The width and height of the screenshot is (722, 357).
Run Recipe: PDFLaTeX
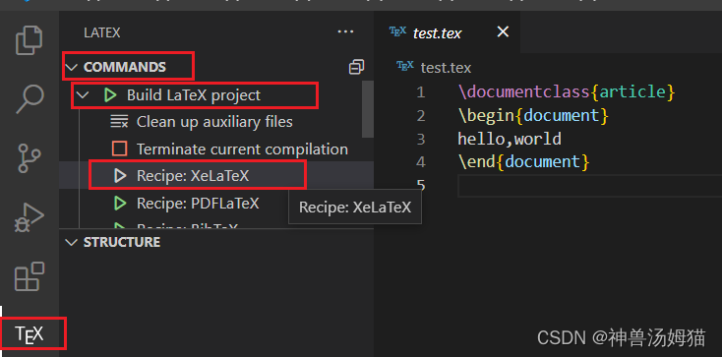coord(198,204)
